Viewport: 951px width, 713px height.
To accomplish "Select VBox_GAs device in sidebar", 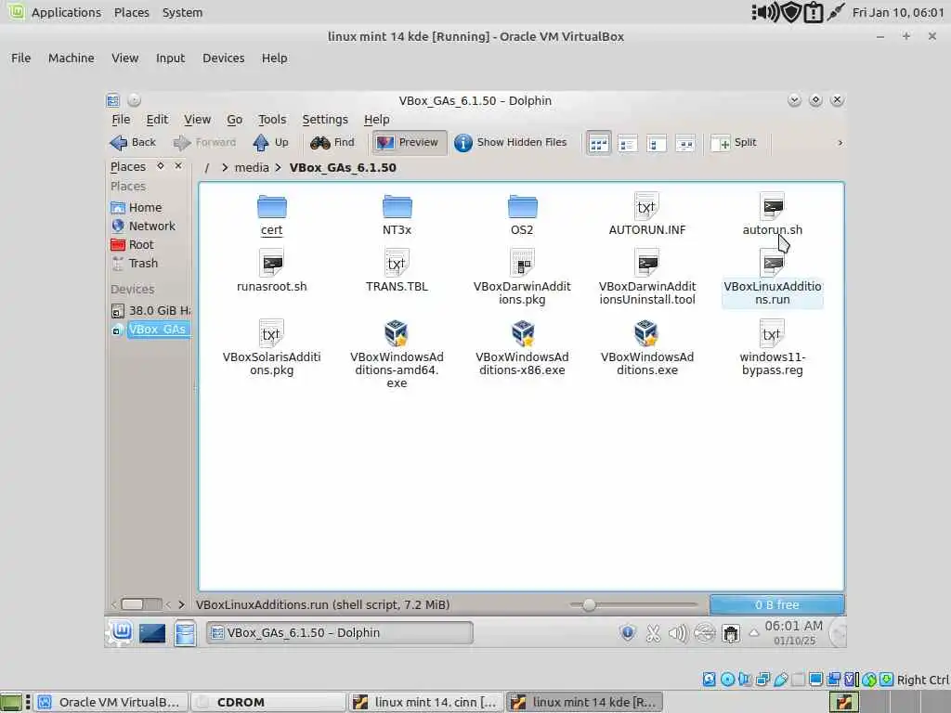I will (150, 330).
